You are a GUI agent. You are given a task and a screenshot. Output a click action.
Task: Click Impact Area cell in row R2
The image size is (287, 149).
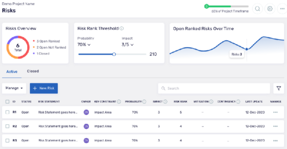103,126
